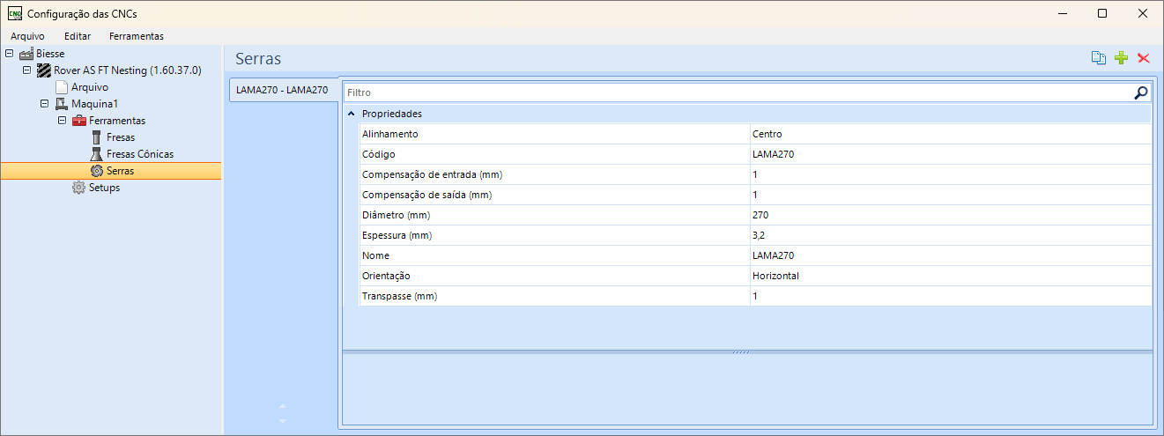
Task: Open the Arquivo menu
Action: (x=27, y=36)
